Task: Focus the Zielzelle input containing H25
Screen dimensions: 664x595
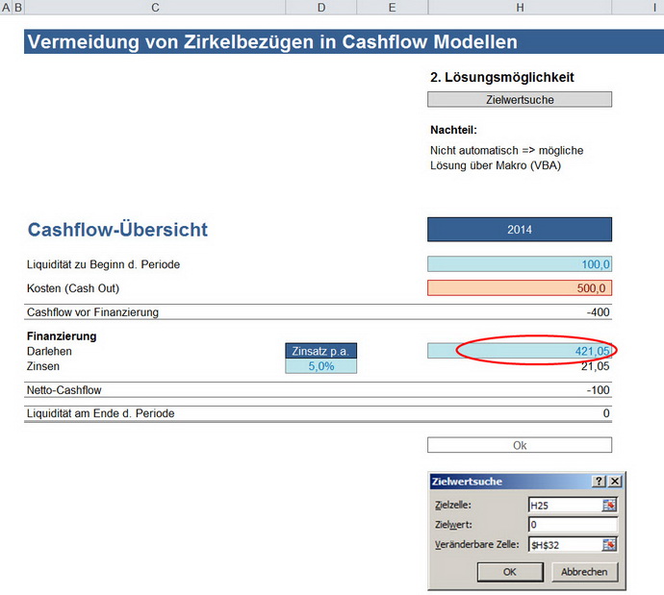Action: click(565, 505)
